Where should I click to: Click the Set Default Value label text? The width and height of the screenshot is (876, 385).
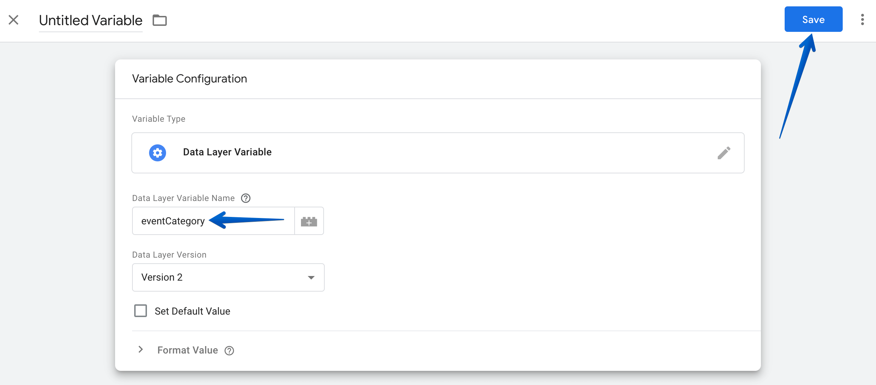coord(193,311)
